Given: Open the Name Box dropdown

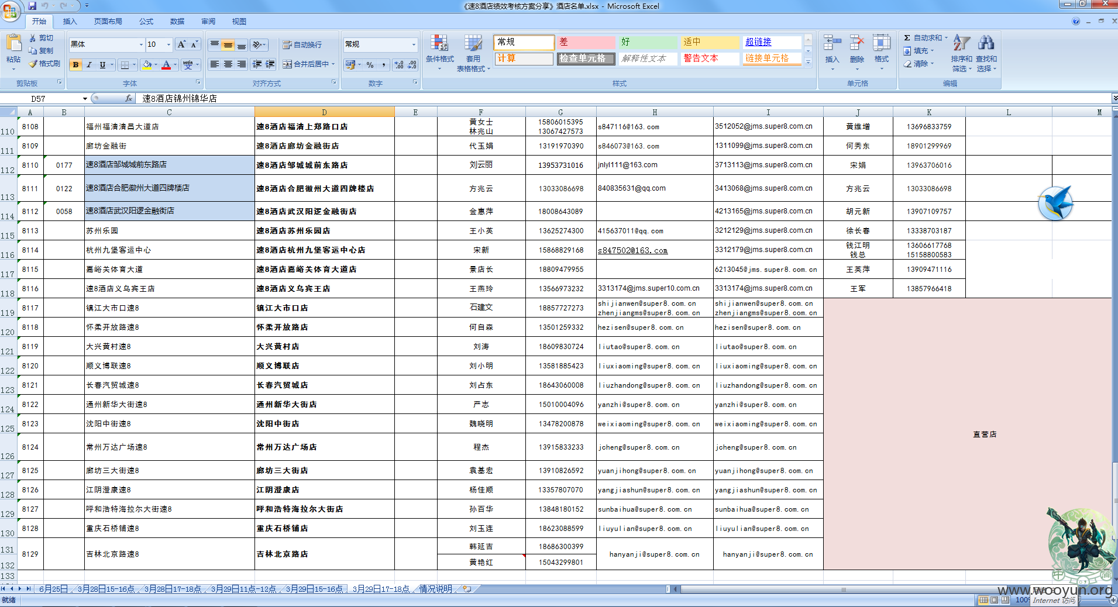Looking at the screenshot, I should (x=85, y=98).
